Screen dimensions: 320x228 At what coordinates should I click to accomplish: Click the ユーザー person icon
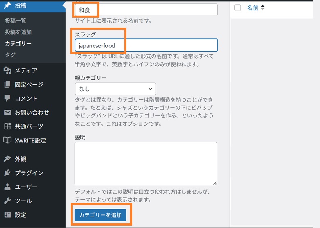tap(7, 187)
